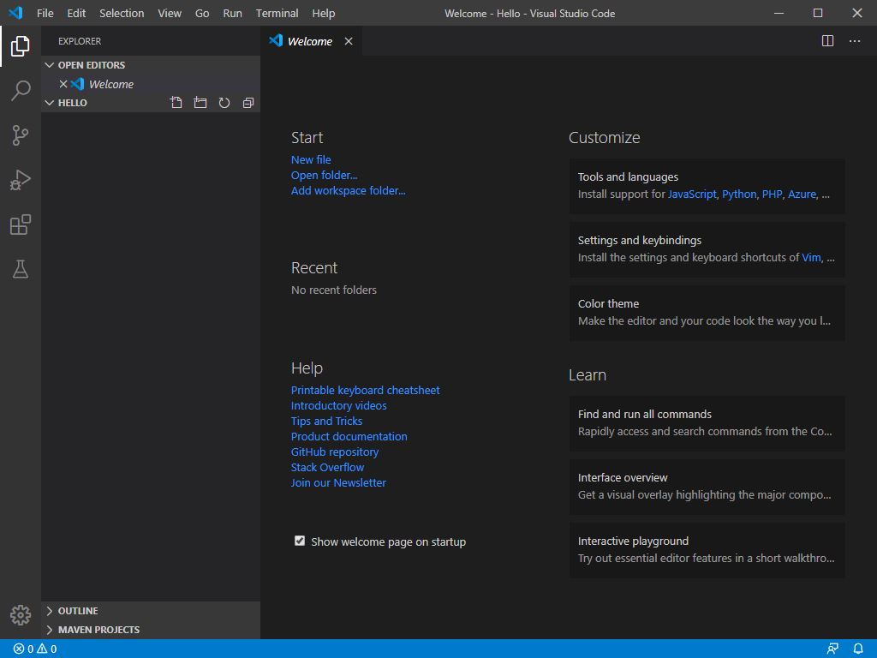This screenshot has height=658, width=877.
Task: Open the Test flask icon view
Action: 21,269
